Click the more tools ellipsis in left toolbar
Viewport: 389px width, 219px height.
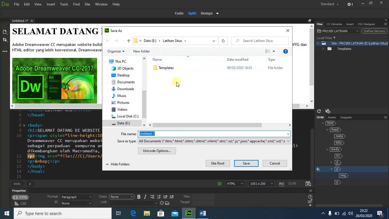tap(5, 51)
